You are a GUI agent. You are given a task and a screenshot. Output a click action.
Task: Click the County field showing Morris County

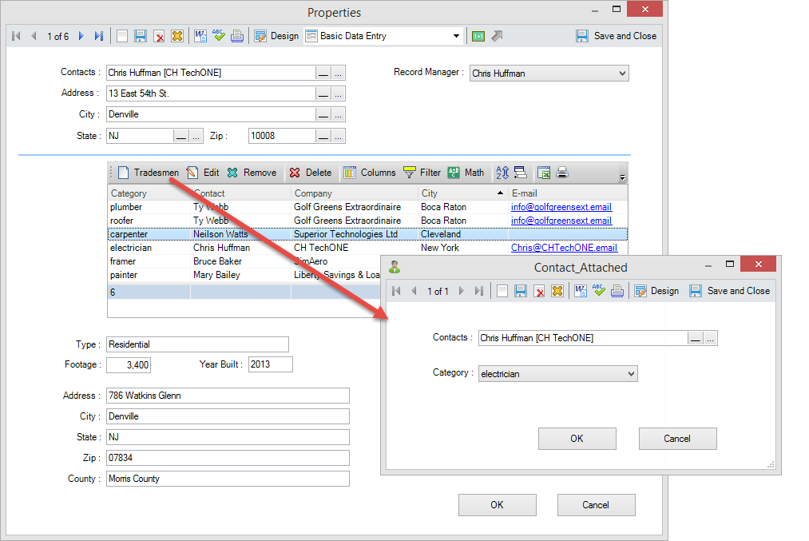point(228,479)
